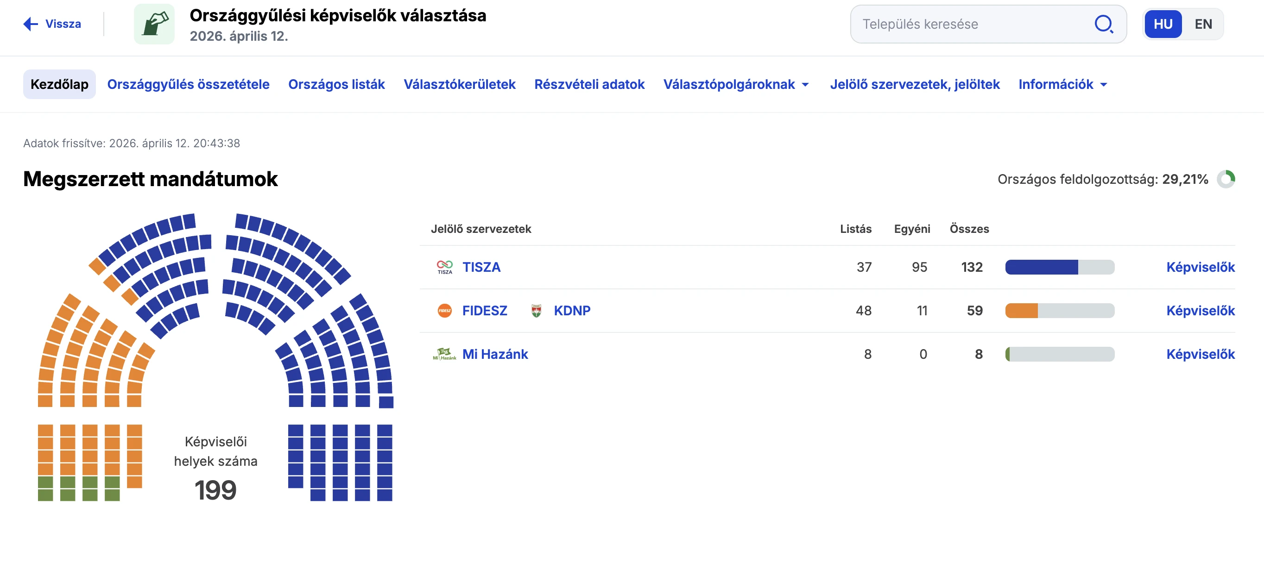The width and height of the screenshot is (1264, 563).
Task: Go to the Részvételi adatok tab
Action: pos(589,84)
